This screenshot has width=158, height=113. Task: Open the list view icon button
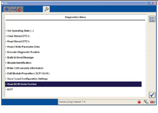tap(152, 19)
